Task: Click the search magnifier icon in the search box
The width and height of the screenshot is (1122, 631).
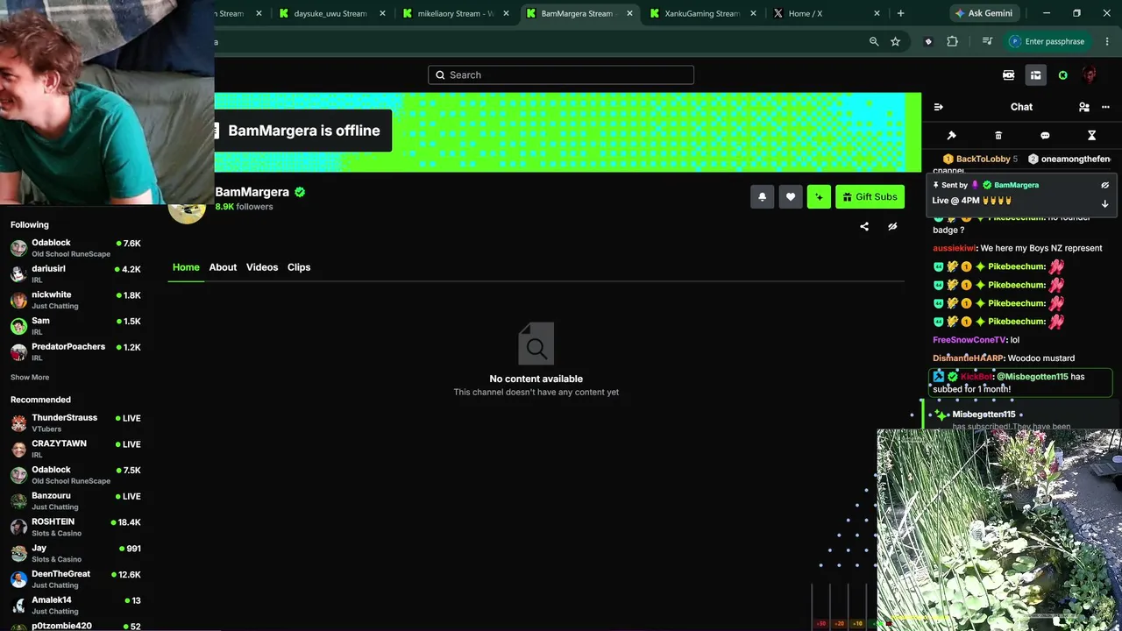Action: [440, 75]
